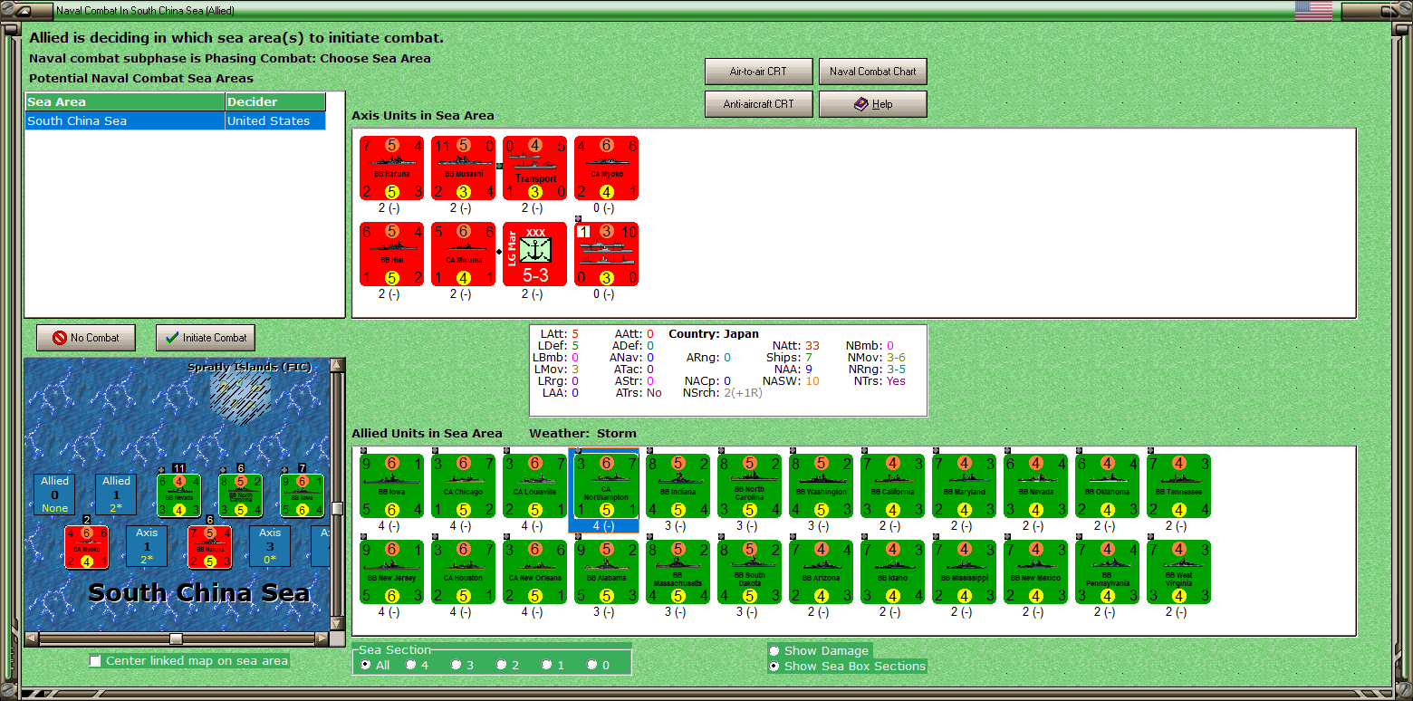
Task: Click the Allied 0 sea box on minimap
Action: click(54, 495)
